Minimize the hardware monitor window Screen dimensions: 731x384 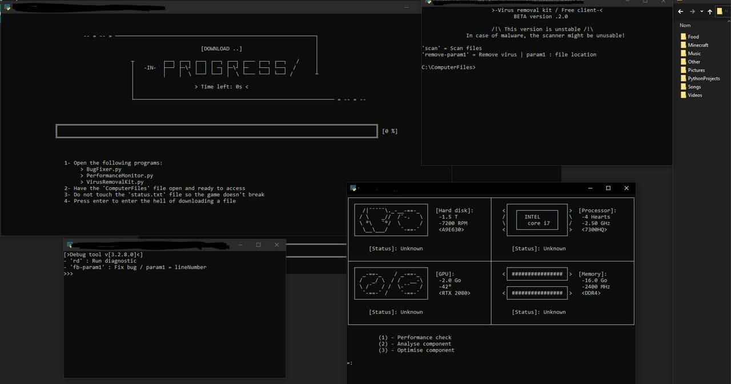click(x=590, y=188)
